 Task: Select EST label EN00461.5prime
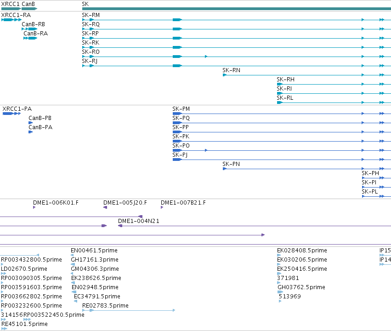pyautogui.click(x=94, y=251)
